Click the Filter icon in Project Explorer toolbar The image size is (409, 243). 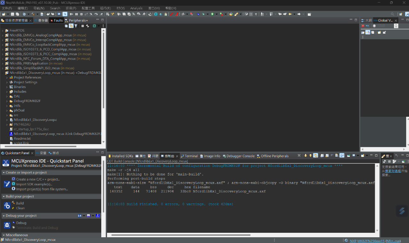coord(76,26)
